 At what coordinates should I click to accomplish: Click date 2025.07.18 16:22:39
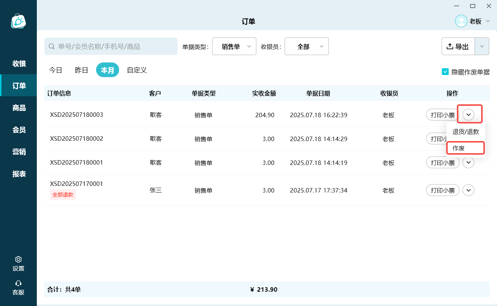click(x=318, y=115)
